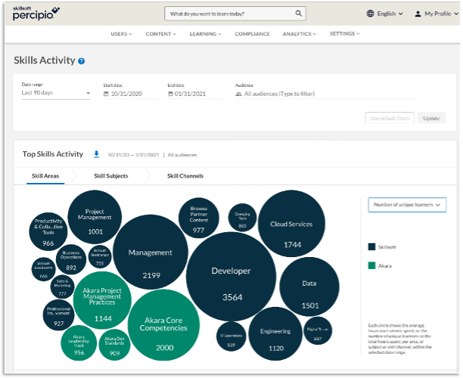Image resolution: width=463 pixels, height=378 pixels.
Task: Open the Date range Last 90 days dropdown
Action: coord(55,93)
